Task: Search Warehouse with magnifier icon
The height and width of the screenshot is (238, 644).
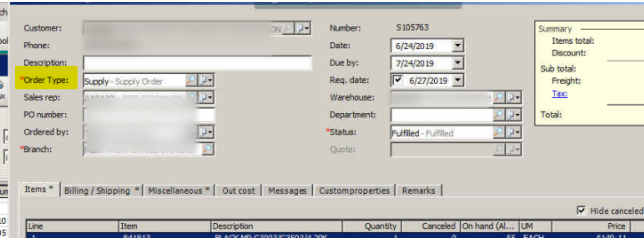Action: tap(499, 97)
